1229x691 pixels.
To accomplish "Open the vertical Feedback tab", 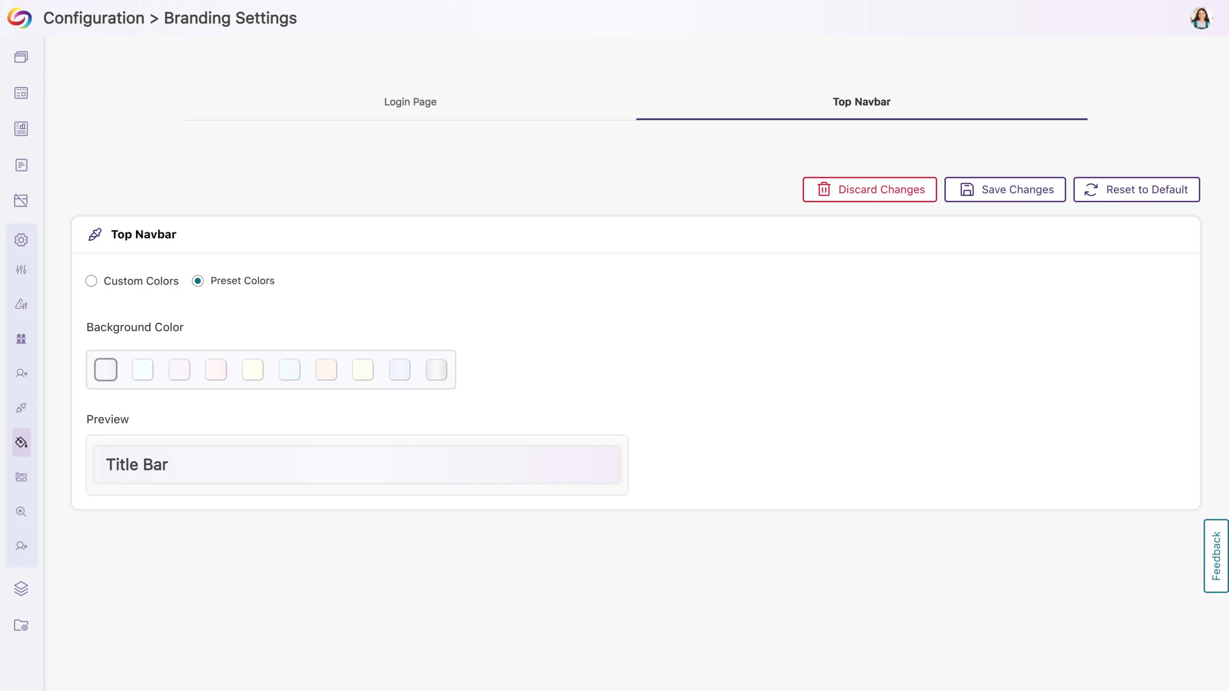I will (x=1216, y=556).
